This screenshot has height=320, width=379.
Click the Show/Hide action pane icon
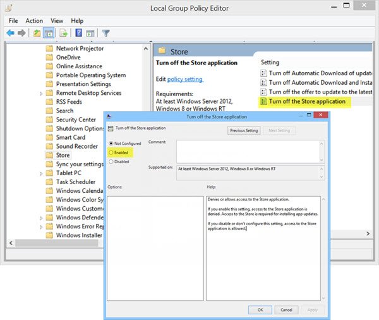coord(90,33)
